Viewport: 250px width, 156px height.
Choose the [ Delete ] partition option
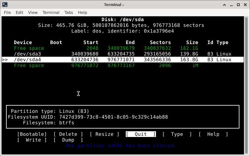pos(68,134)
